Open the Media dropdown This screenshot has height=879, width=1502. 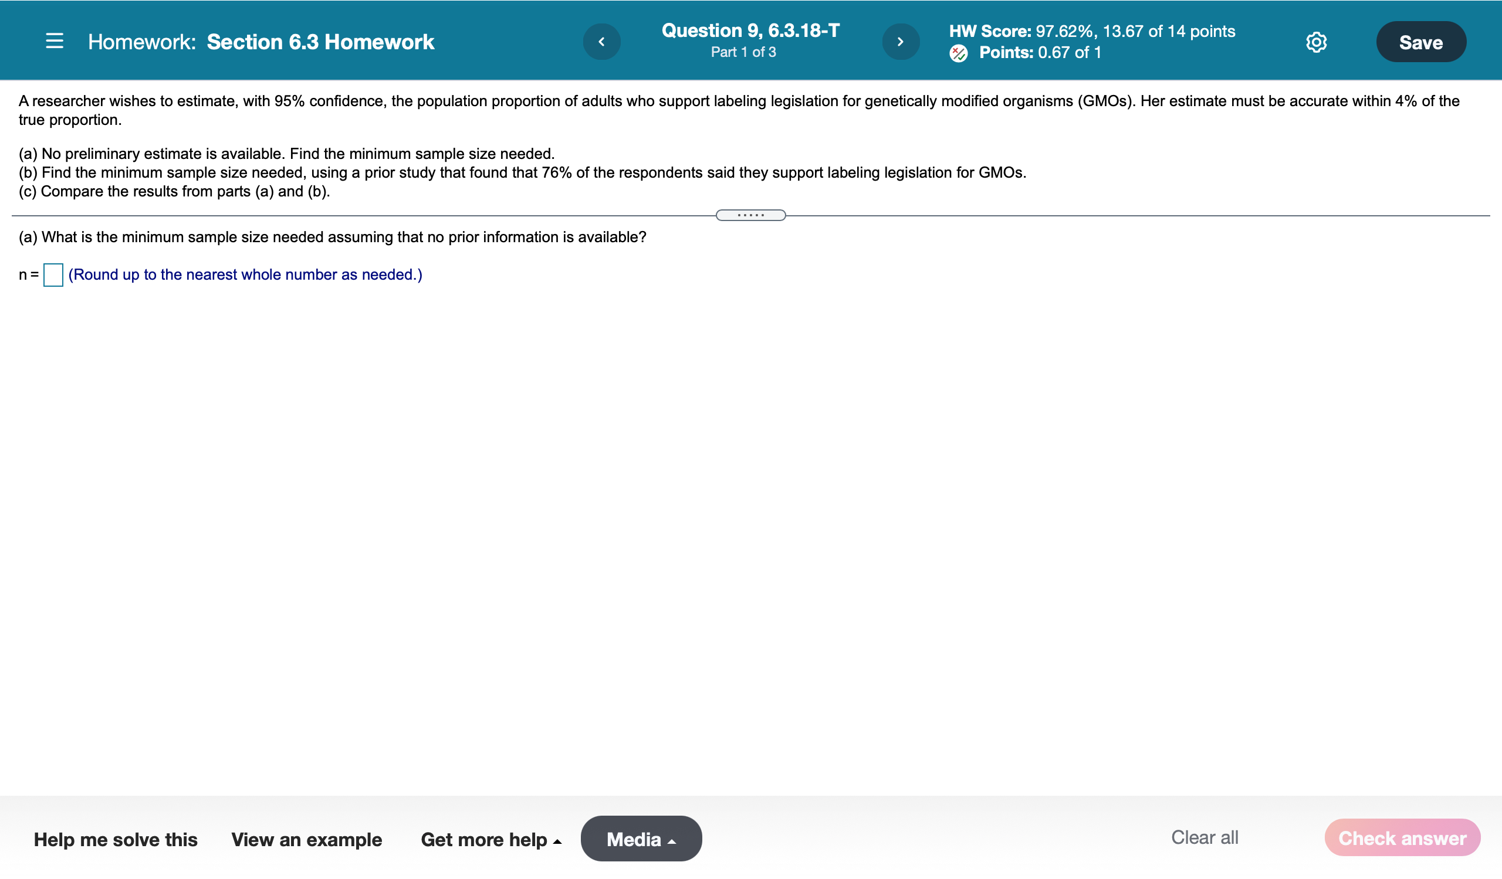point(641,839)
